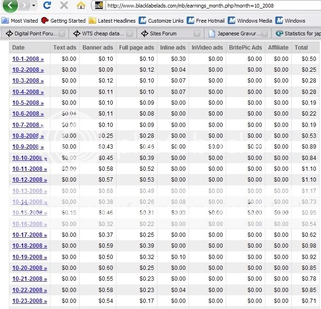This screenshot has width=321, height=309.
Task: Open the 10-8-2008 earnings link
Action: coord(28,136)
